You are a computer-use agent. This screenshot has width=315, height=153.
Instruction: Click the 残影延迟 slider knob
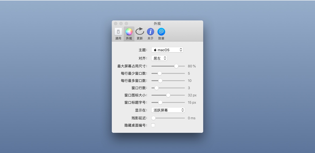153,118
